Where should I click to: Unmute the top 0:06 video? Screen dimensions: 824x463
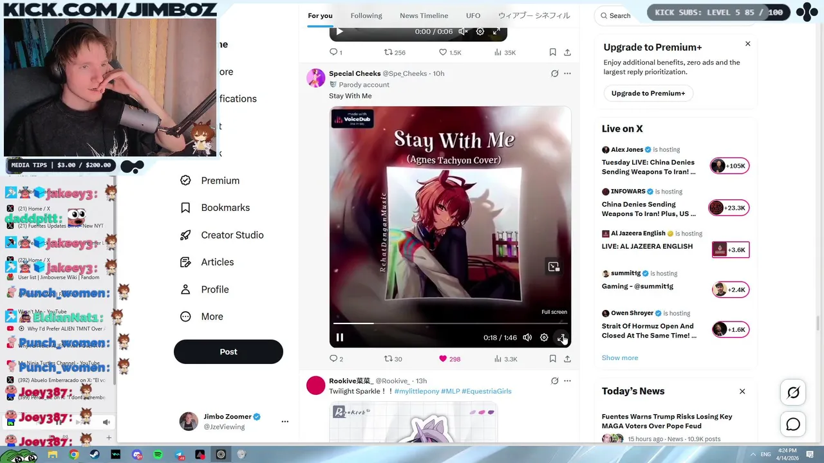(x=463, y=32)
